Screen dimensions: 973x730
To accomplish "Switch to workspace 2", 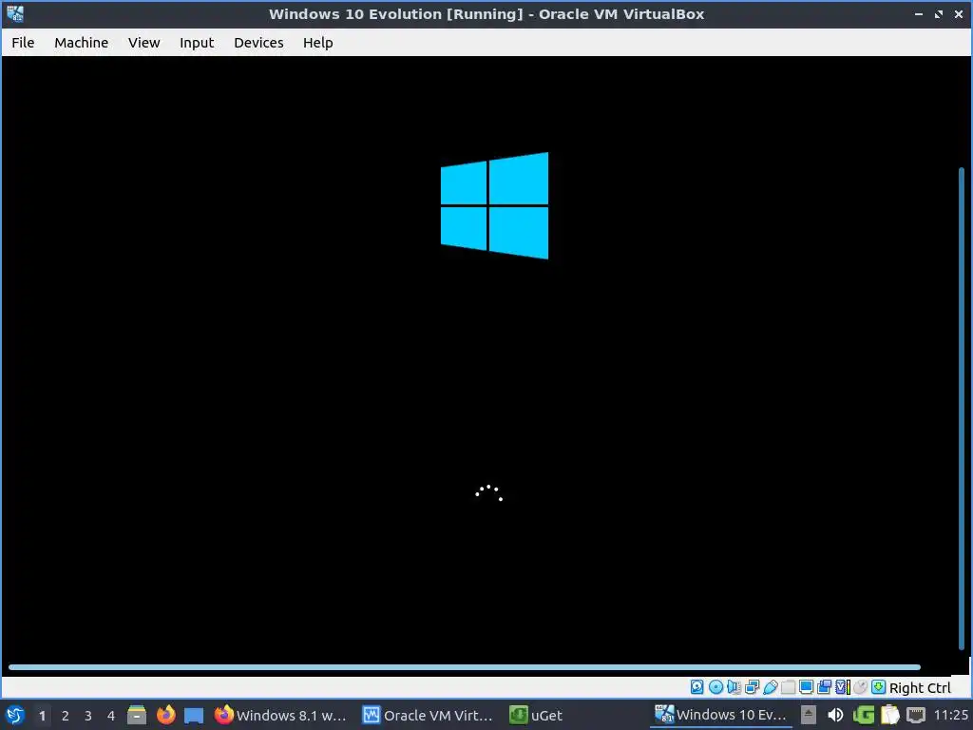I will 66,716.
